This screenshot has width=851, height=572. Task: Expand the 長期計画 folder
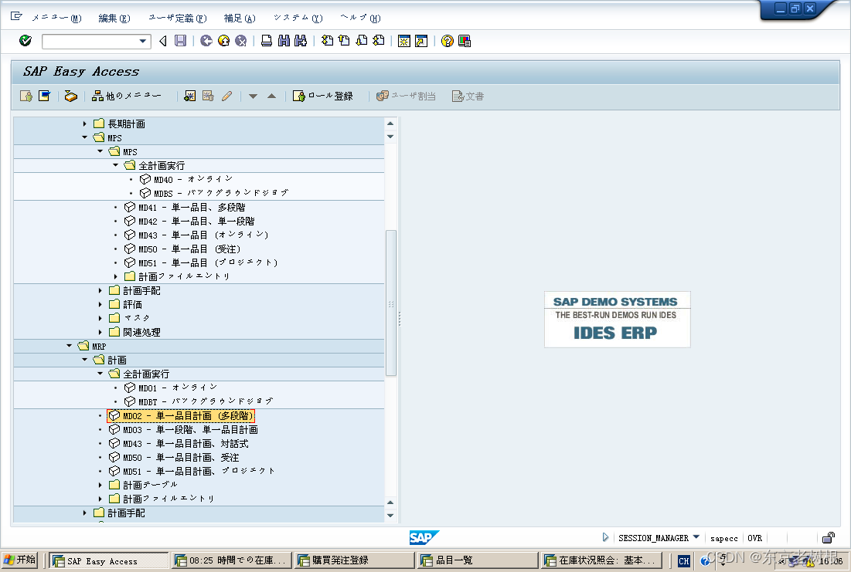click(x=85, y=124)
